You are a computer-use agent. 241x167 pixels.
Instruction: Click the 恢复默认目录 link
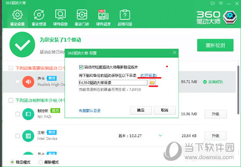(x=89, y=111)
